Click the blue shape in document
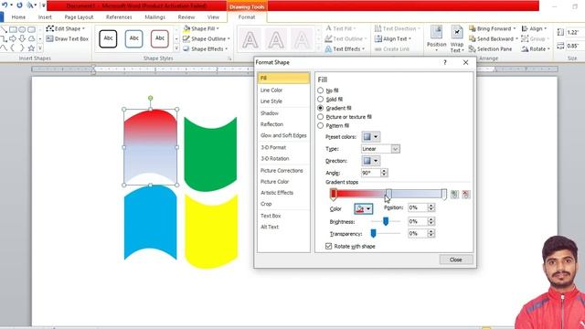585x329 pixels. pos(150,222)
